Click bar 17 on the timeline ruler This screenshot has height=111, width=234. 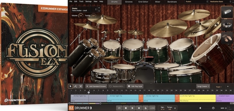[x=144, y=90]
